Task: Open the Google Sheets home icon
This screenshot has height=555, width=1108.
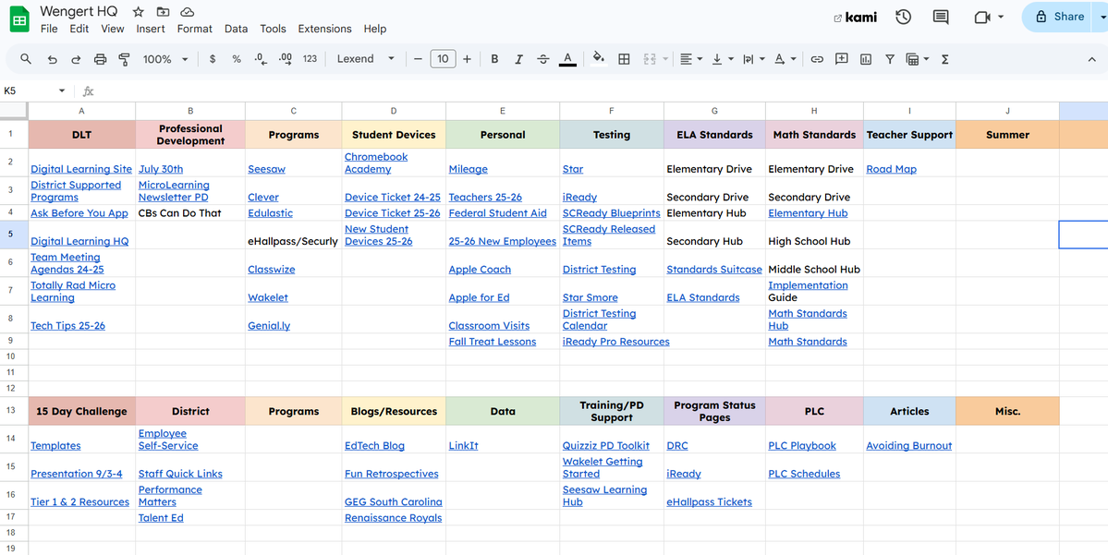Action: click(19, 19)
